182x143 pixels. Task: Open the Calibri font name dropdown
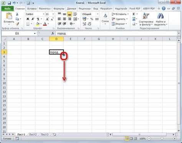click(x=44, y=14)
